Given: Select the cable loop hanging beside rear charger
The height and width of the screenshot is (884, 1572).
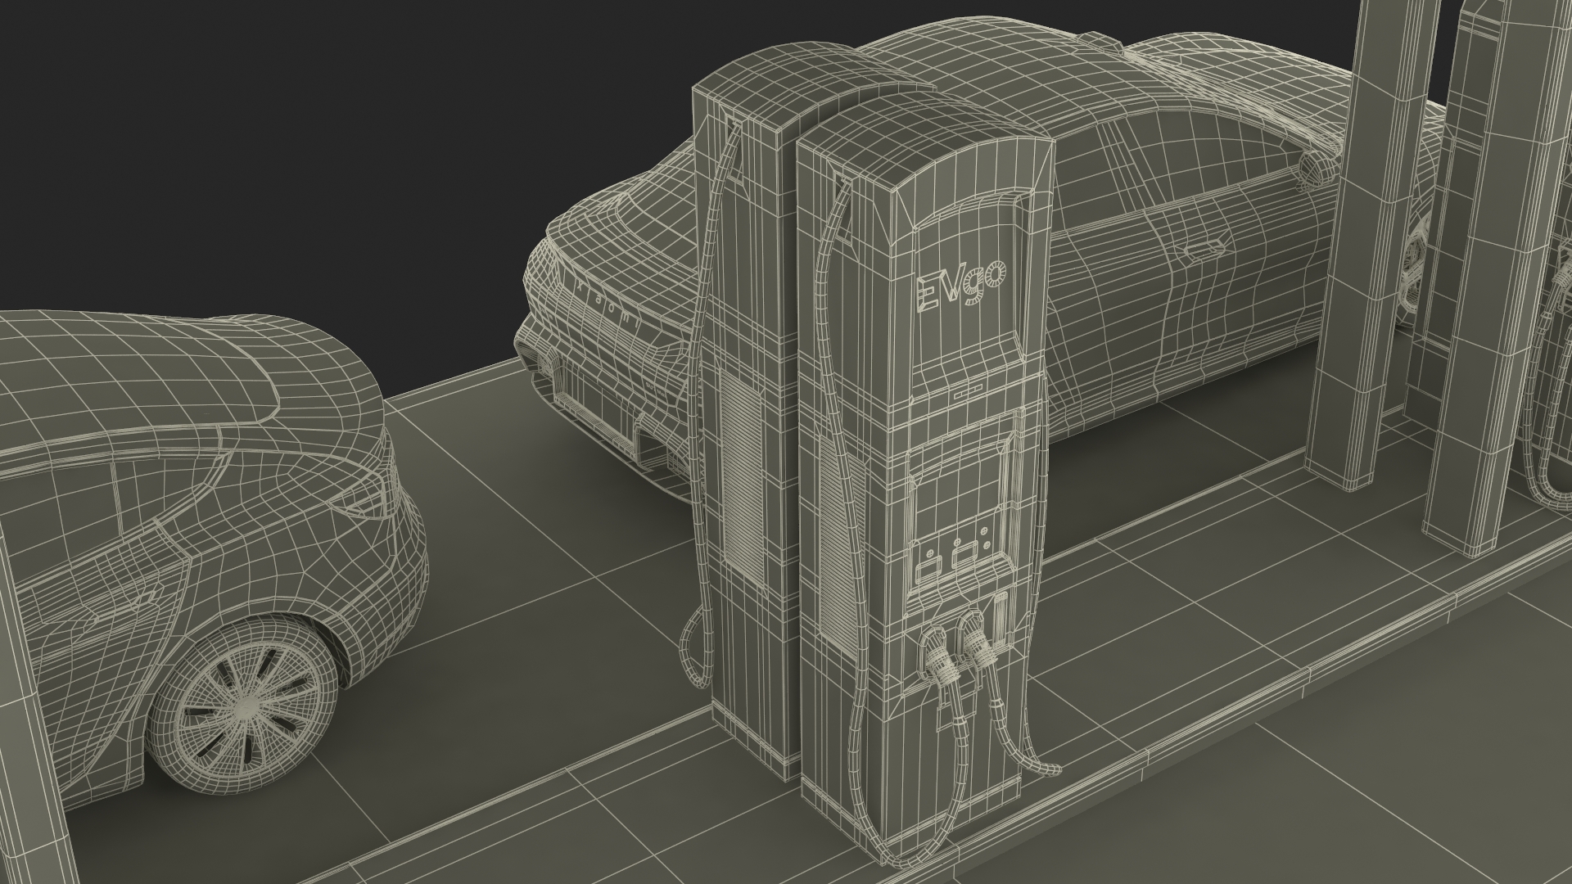Looking at the screenshot, I should [696, 647].
